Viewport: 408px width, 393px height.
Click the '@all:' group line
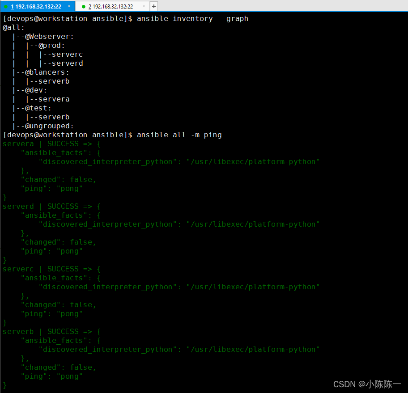(x=13, y=28)
